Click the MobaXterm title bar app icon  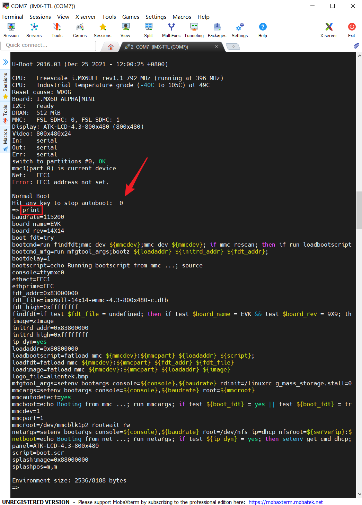click(6, 6)
